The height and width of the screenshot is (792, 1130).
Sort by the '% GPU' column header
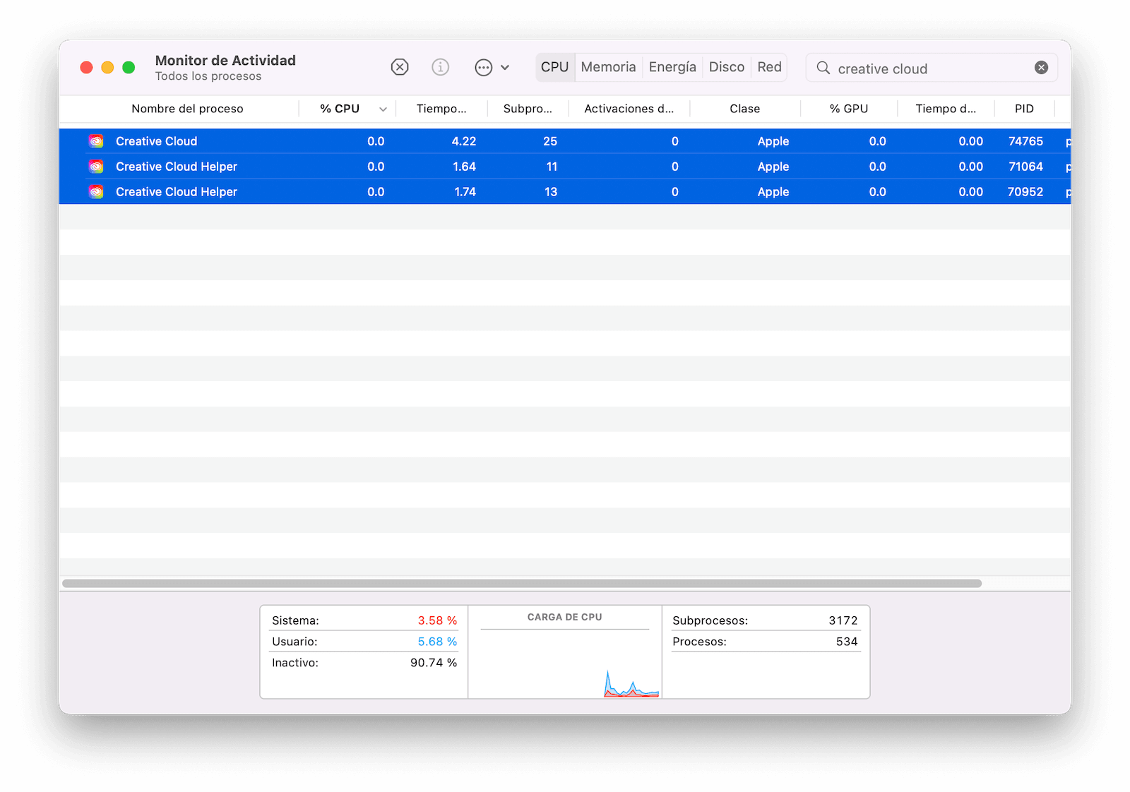point(849,109)
